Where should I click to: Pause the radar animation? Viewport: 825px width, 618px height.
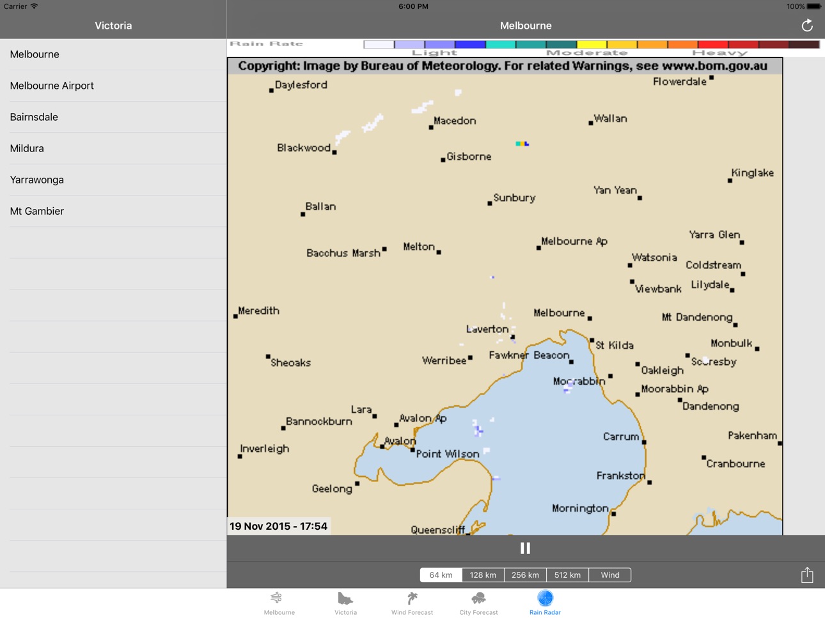click(525, 548)
